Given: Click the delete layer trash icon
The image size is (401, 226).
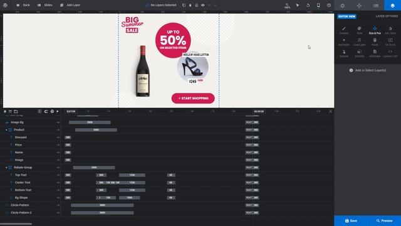Looking at the screenshot, I should click(x=190, y=5).
